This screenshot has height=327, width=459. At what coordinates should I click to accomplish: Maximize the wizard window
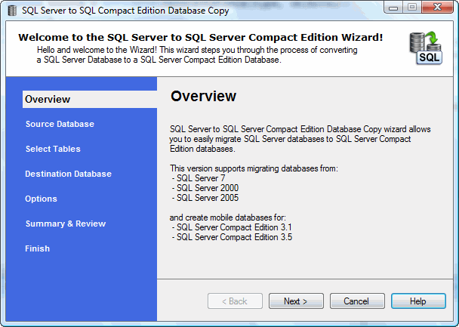[412, 8]
